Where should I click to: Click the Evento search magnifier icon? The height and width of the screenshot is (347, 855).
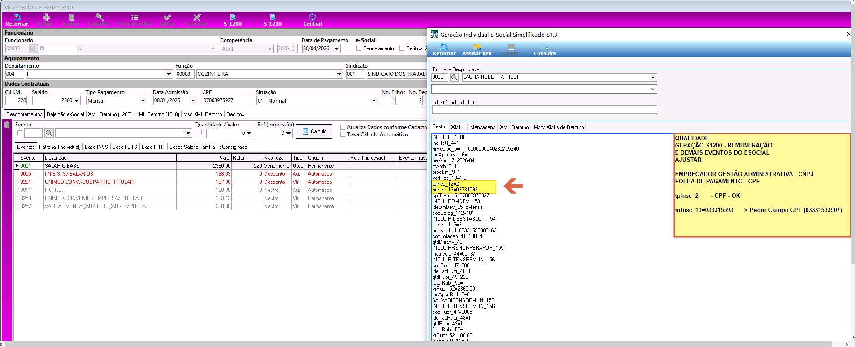(49, 133)
